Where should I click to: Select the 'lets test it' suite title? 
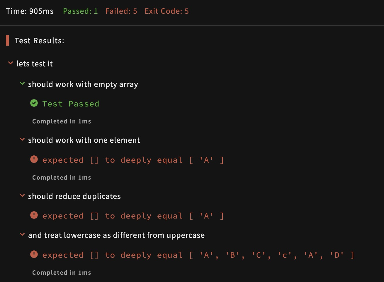(x=35, y=64)
